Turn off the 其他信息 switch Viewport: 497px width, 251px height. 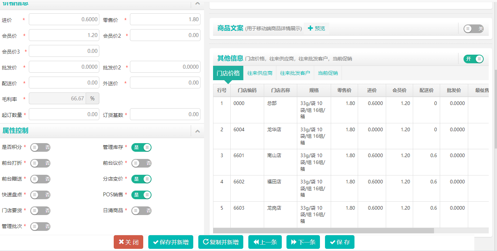[x=474, y=59]
